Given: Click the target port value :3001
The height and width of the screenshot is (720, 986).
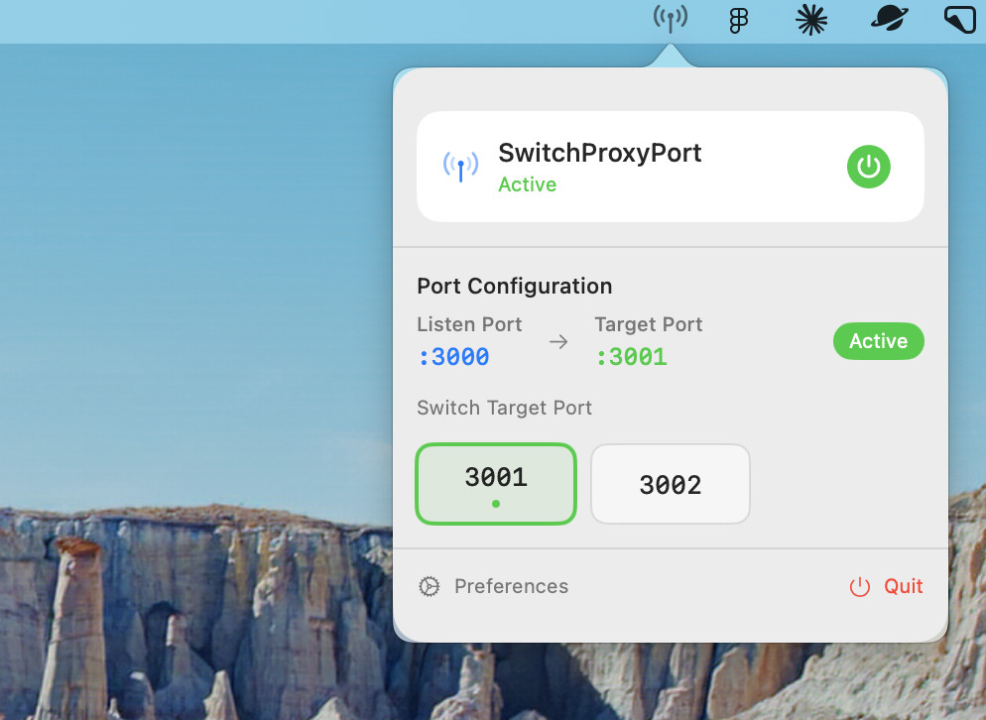Looking at the screenshot, I should pyautogui.click(x=631, y=357).
